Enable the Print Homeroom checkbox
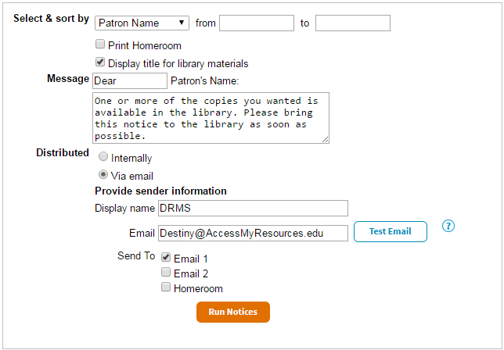The width and height of the screenshot is (504, 350). 100,45
